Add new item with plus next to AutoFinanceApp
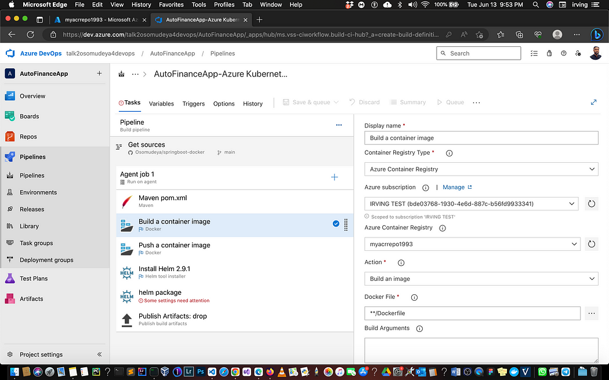 click(99, 74)
